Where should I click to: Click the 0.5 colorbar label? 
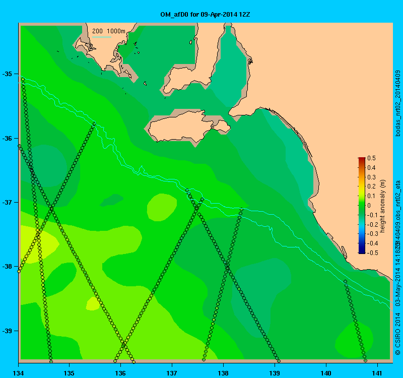tap(371, 158)
